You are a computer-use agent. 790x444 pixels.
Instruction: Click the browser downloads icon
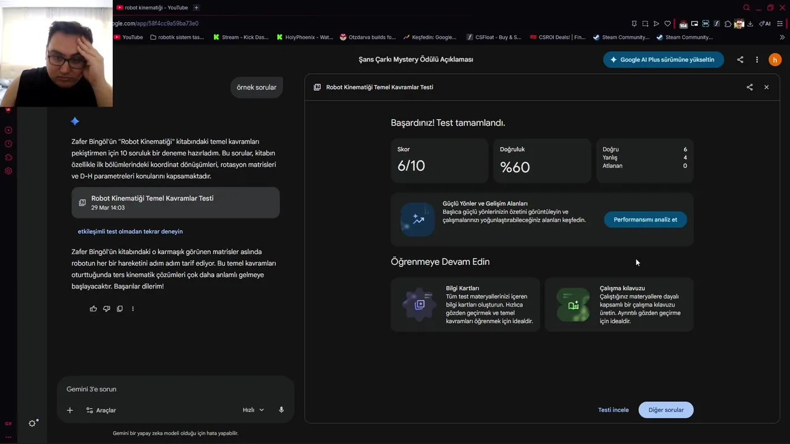(750, 24)
